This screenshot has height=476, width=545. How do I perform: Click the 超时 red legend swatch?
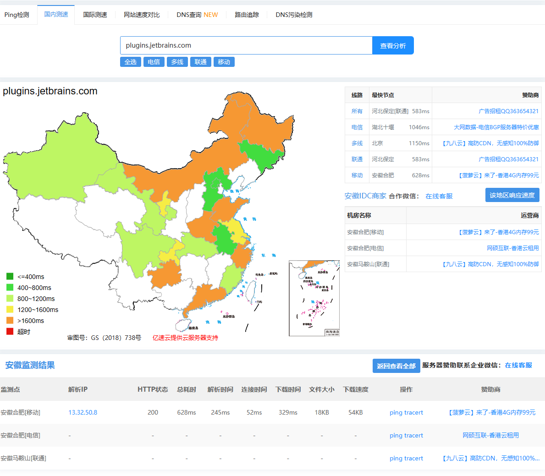coord(10,332)
